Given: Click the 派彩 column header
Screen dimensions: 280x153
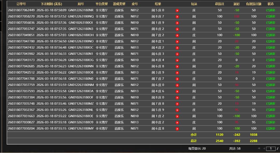Looking at the screenshot, I should tap(236, 4).
